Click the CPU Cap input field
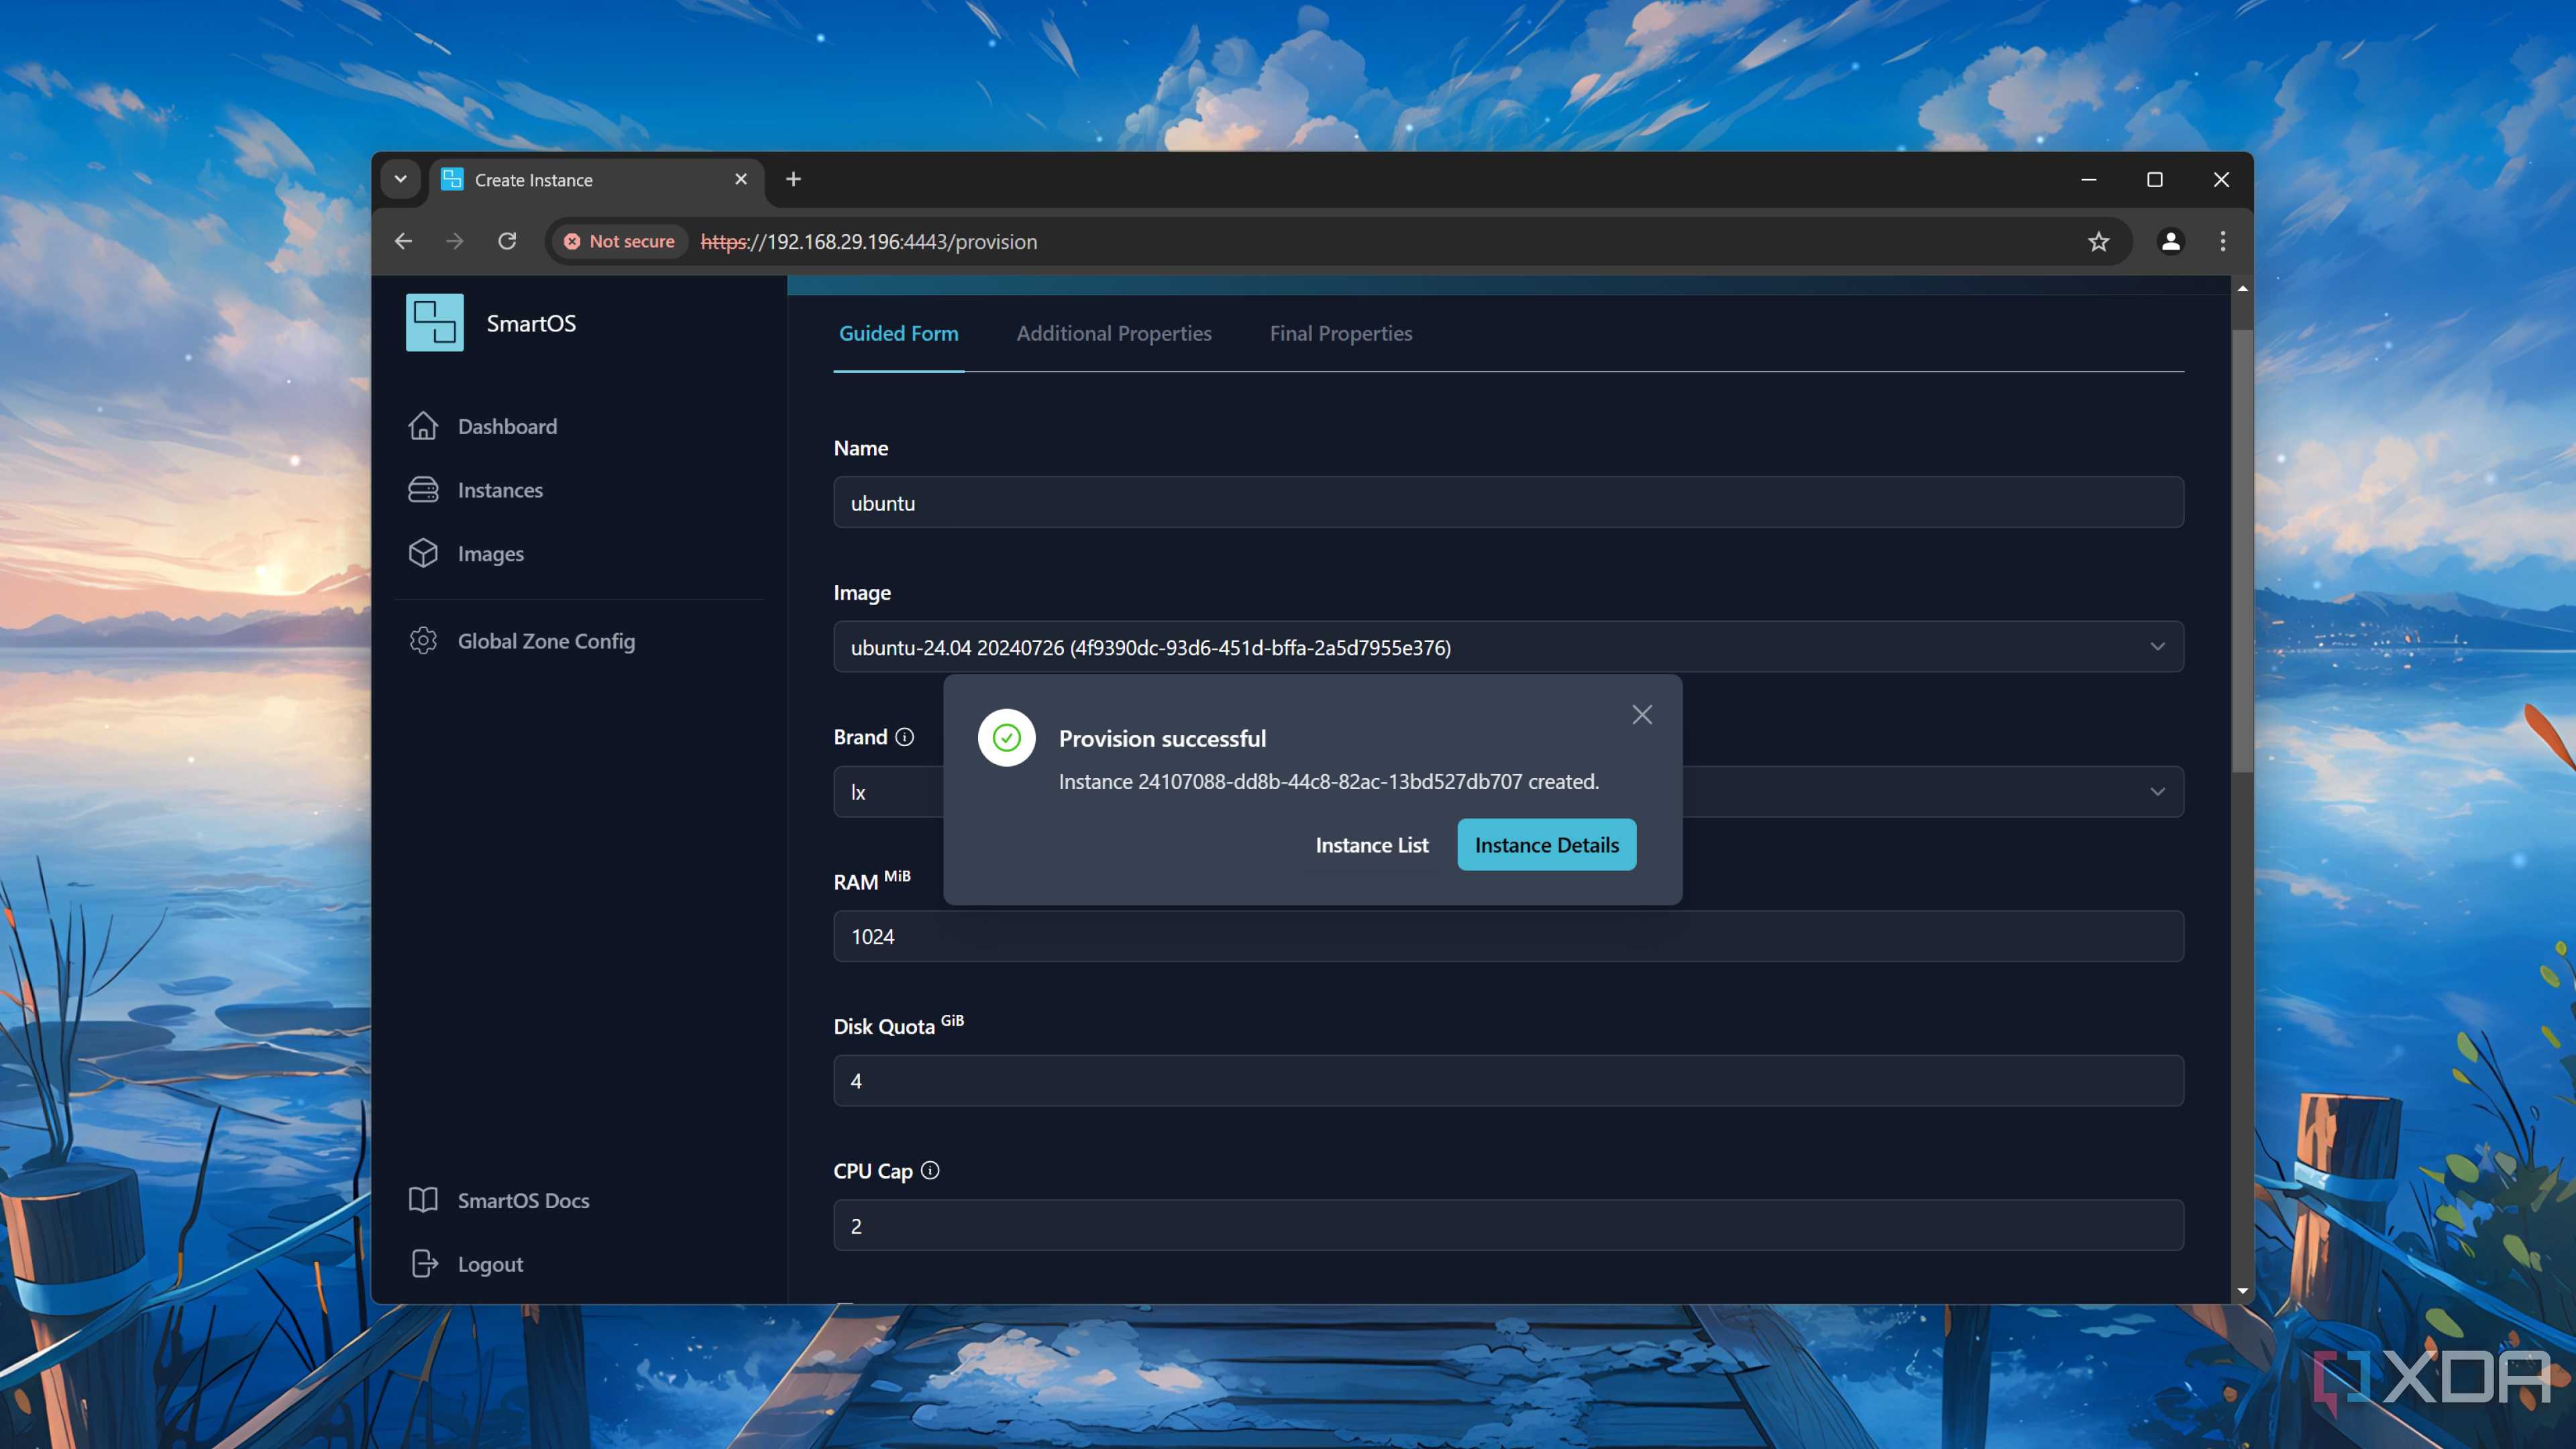The width and height of the screenshot is (2576, 1449). coord(1508,1225)
